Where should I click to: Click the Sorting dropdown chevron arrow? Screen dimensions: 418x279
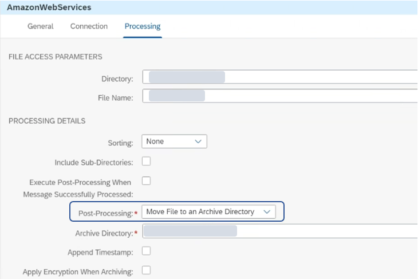(198, 142)
